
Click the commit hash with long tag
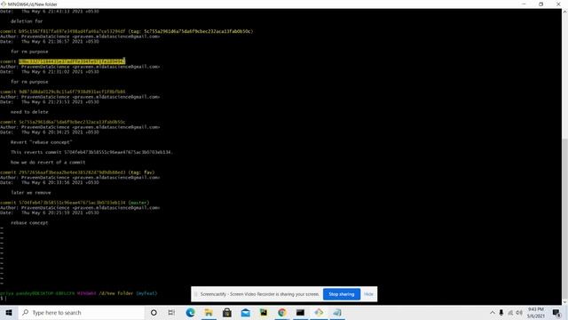72,31
